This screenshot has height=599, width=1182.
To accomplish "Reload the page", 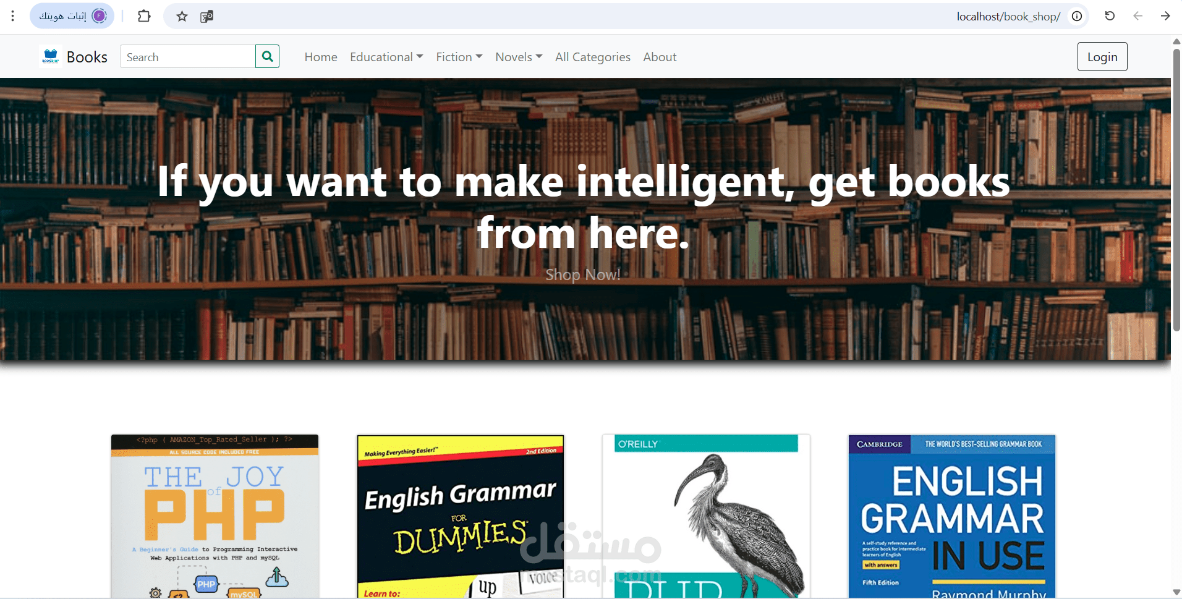I will (1110, 16).
